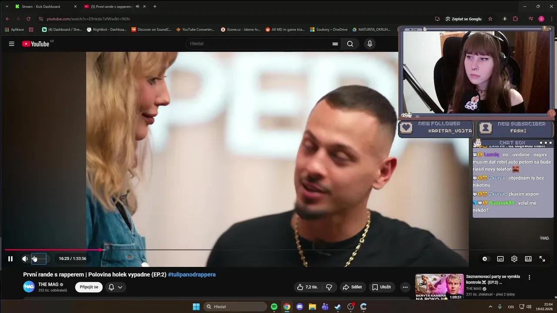Go back in the browser
Screen dimensions: 557x313
[7, 19]
